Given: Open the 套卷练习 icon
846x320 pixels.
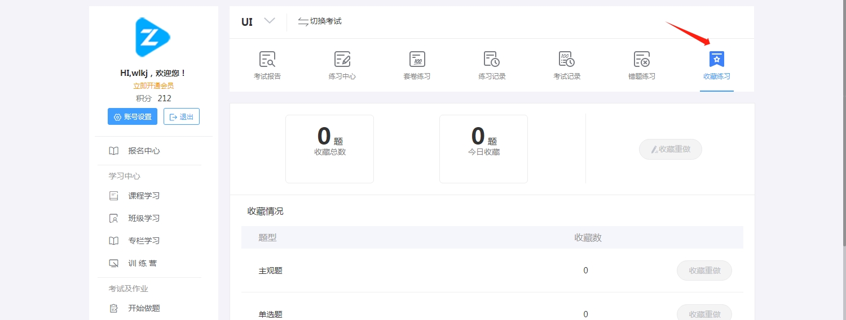Looking at the screenshot, I should 417,59.
